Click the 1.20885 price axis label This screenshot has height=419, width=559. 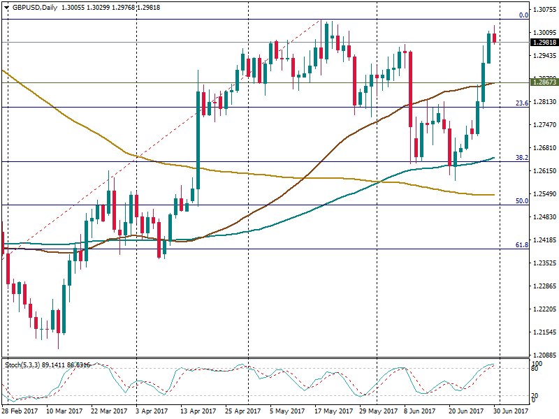[x=544, y=355]
